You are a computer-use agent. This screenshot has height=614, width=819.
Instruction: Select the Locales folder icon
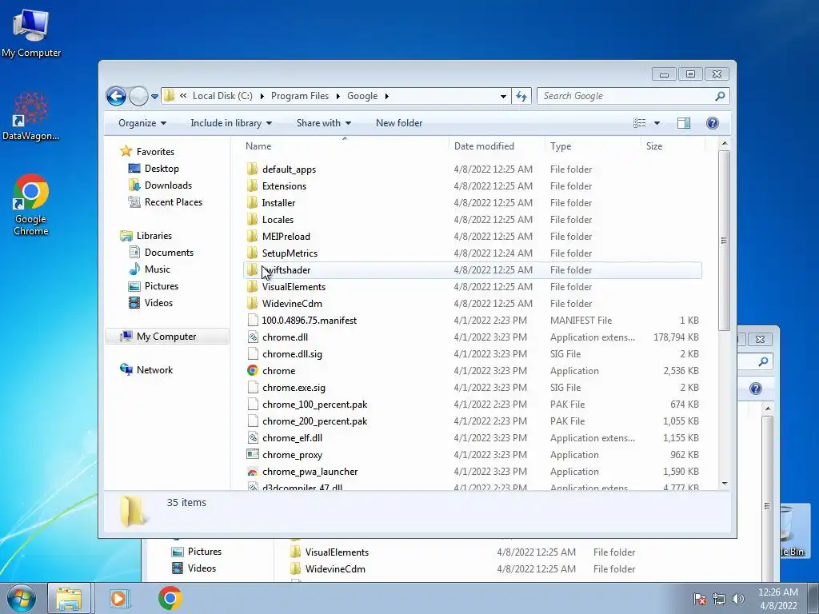(x=252, y=219)
